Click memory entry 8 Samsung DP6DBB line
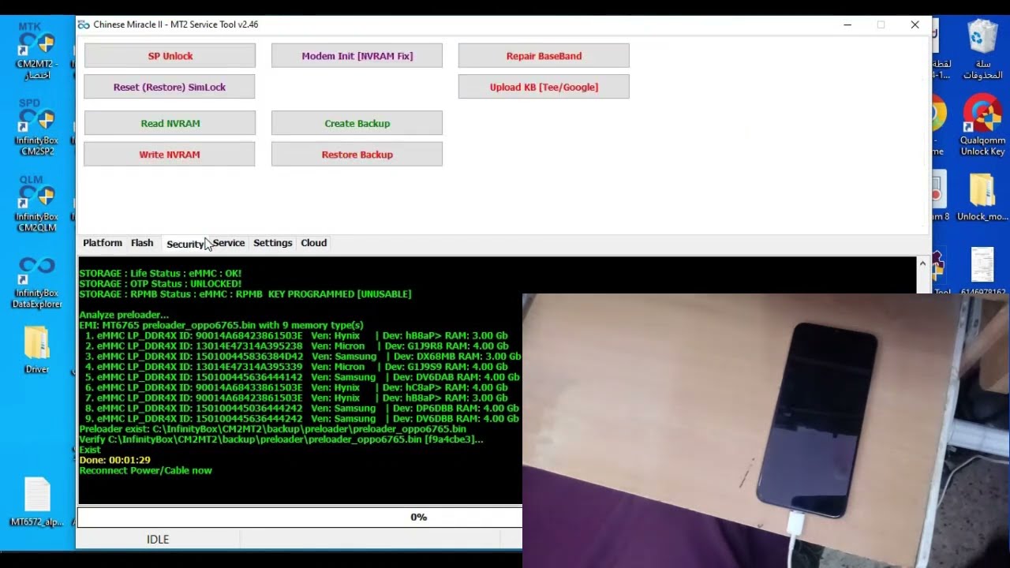 (x=302, y=409)
